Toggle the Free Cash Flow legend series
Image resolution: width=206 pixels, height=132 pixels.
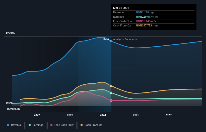click(x=62, y=125)
